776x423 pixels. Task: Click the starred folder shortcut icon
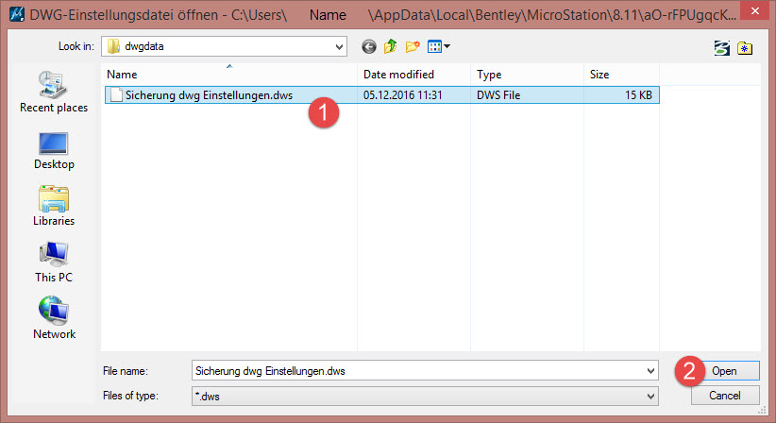coord(745,48)
